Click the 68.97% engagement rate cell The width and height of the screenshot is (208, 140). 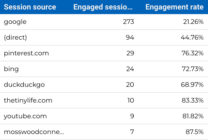(x=192, y=85)
